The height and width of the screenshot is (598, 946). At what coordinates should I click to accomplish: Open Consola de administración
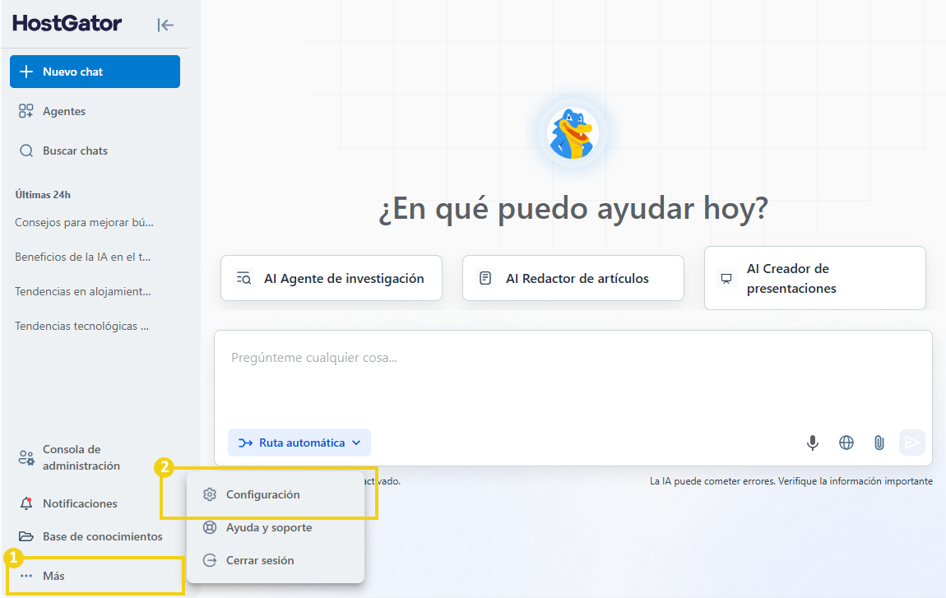pos(81,457)
